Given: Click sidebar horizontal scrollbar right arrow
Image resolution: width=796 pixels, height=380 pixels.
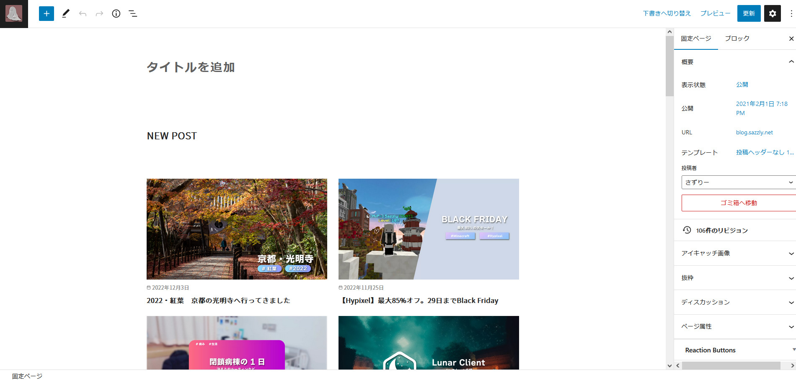Looking at the screenshot, I should point(792,365).
